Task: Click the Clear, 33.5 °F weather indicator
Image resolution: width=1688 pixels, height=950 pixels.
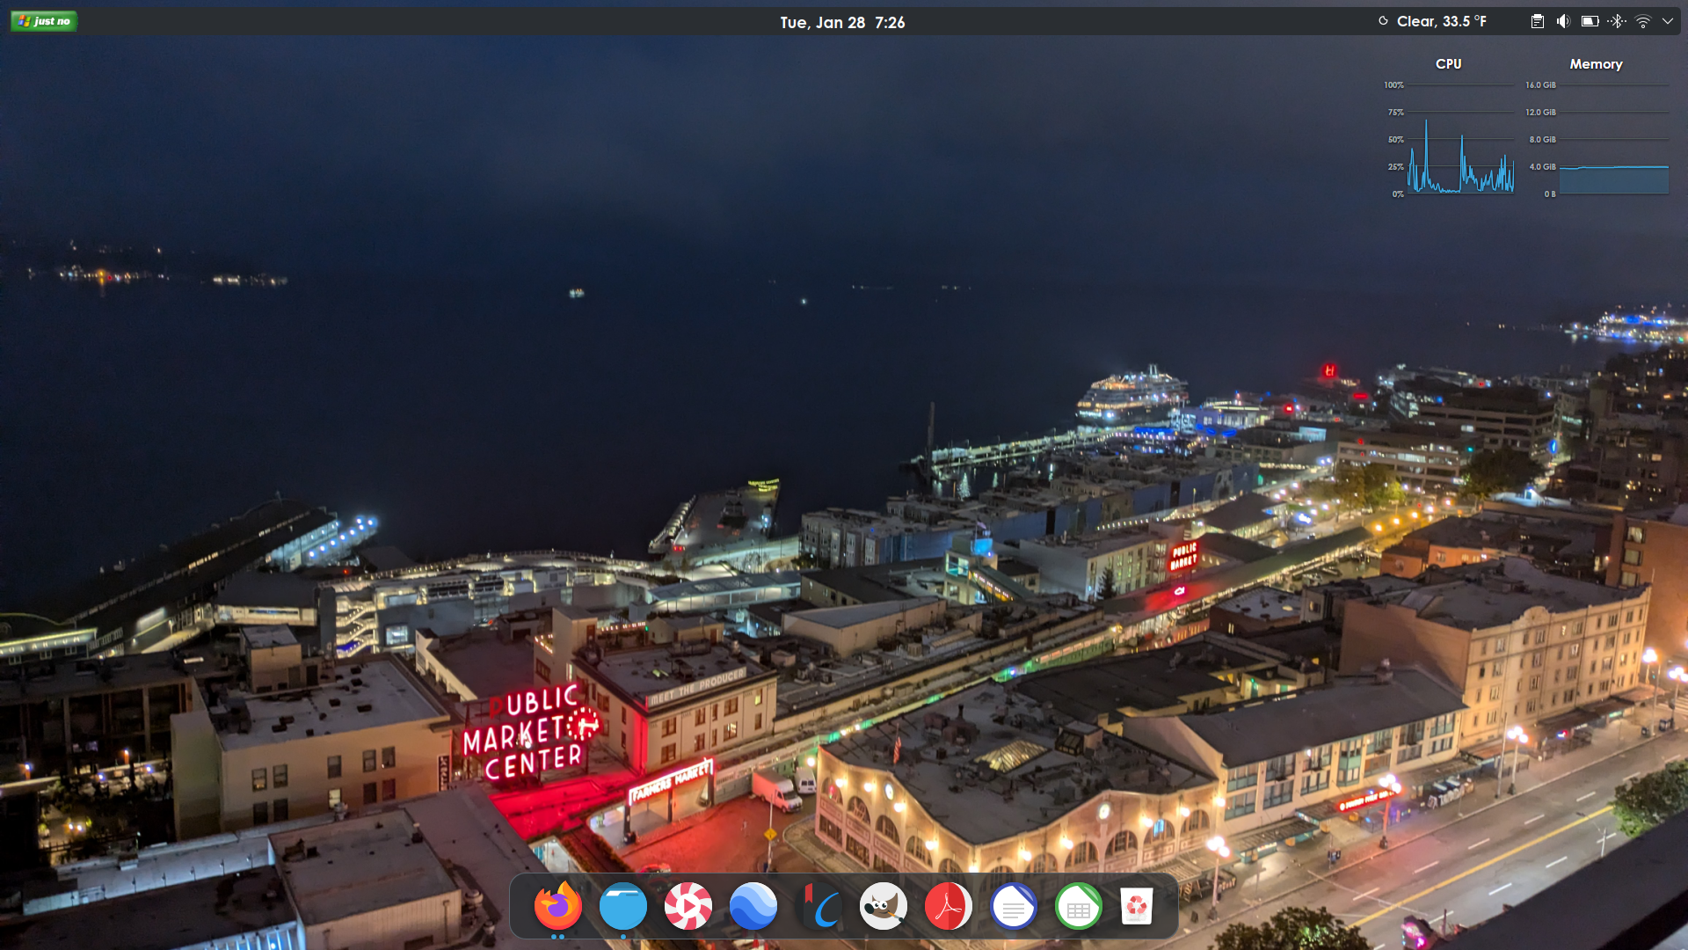Action: click(x=1433, y=21)
